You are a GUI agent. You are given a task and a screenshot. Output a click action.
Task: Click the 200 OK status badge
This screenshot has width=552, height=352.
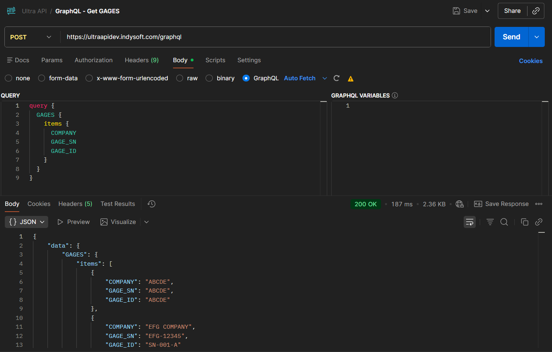pos(366,204)
